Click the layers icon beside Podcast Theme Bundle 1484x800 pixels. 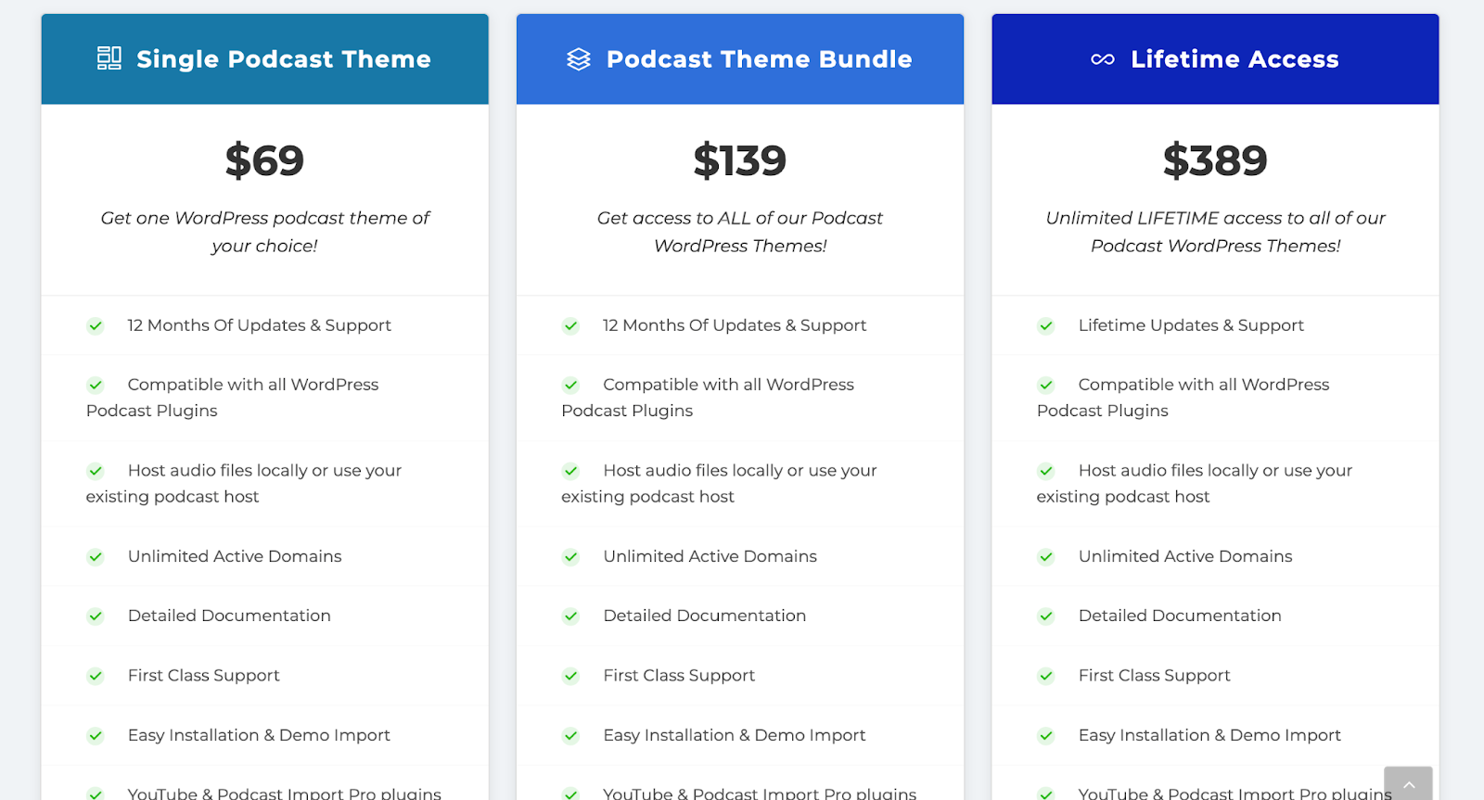(x=579, y=59)
